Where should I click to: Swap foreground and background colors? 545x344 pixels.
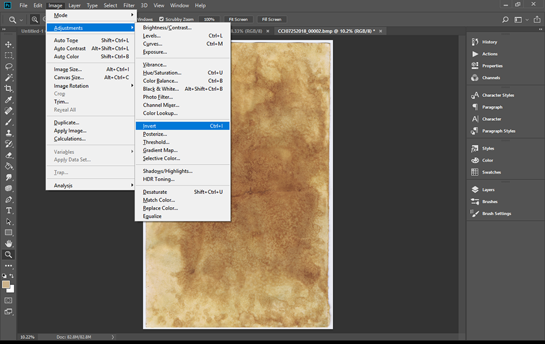click(x=12, y=276)
